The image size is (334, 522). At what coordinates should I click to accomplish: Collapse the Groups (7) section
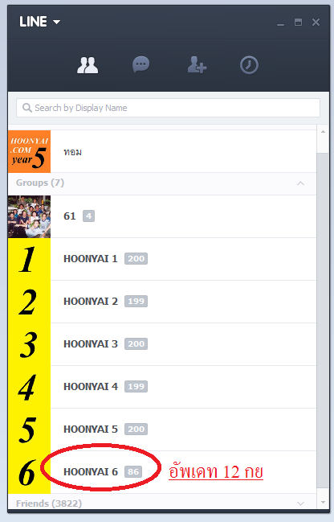(x=300, y=183)
